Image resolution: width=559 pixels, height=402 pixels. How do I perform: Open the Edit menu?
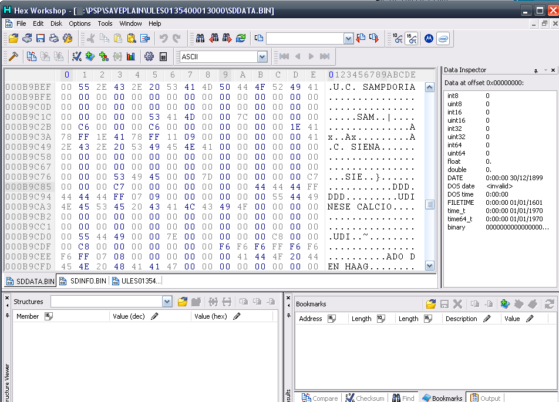[38, 23]
